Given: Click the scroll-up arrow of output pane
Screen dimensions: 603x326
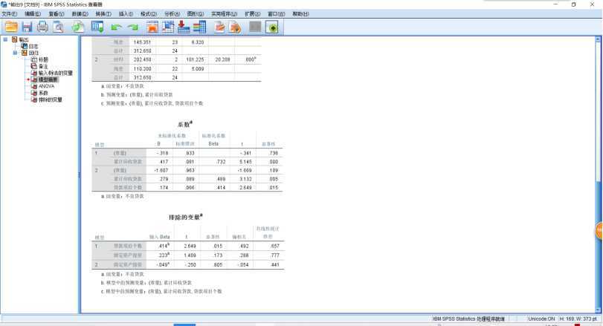Looking at the screenshot, I should click(x=598, y=39).
